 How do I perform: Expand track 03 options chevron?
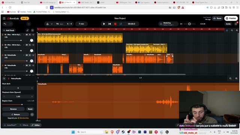point(33,55)
